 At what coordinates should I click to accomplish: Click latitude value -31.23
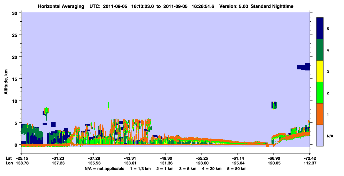click(x=58, y=158)
